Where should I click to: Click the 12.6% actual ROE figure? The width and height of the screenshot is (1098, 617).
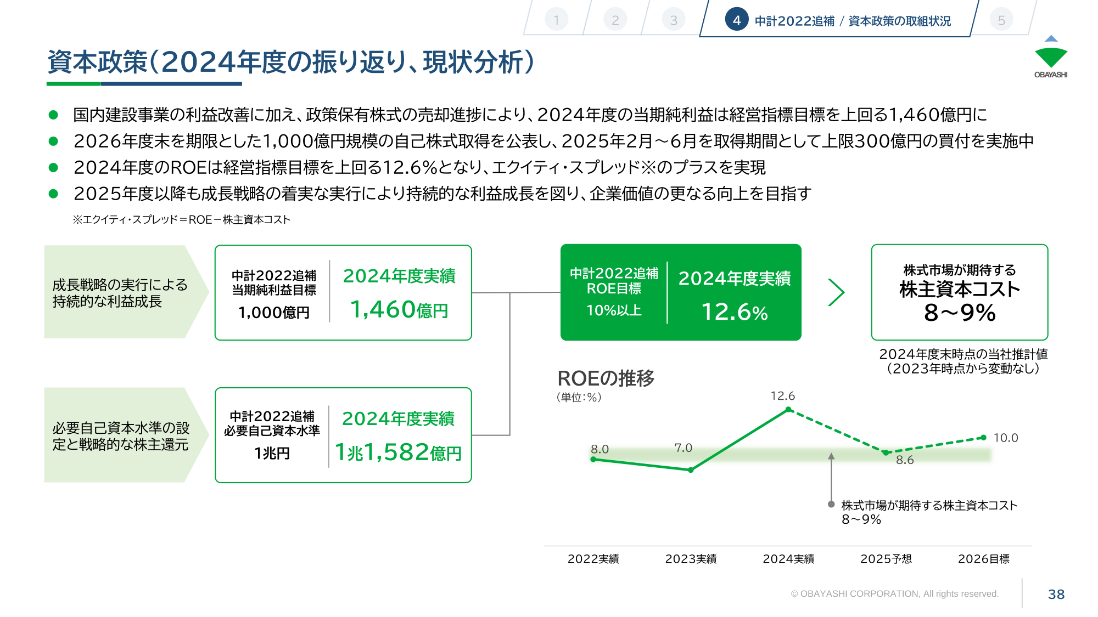(x=735, y=312)
